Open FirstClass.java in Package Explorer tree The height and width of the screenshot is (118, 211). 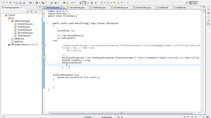[x=23, y=27]
